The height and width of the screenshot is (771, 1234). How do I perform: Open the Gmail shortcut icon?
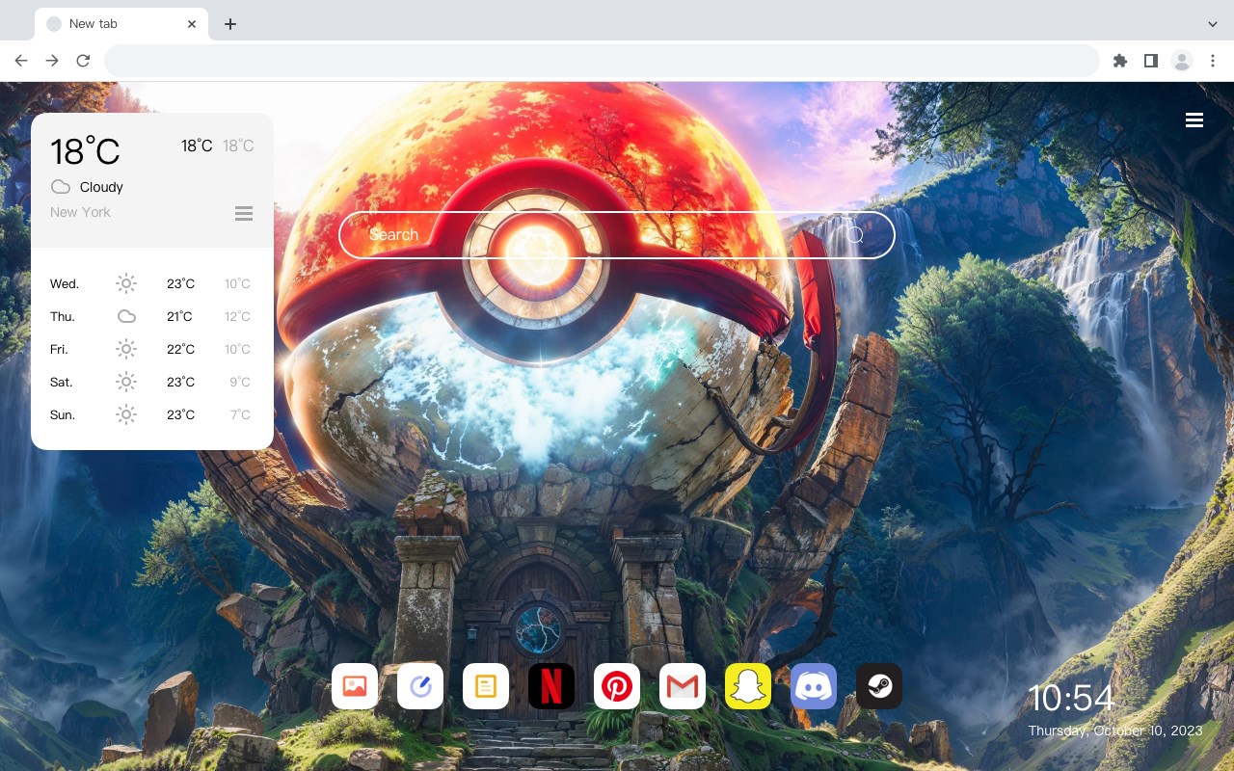tap(683, 686)
